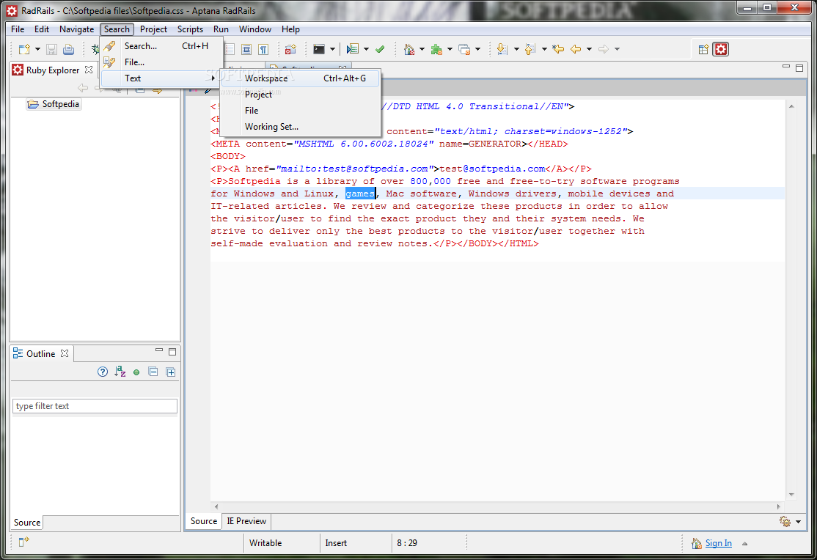Click the Run script toolbar icon
The height and width of the screenshot is (560, 817).
pos(353,50)
